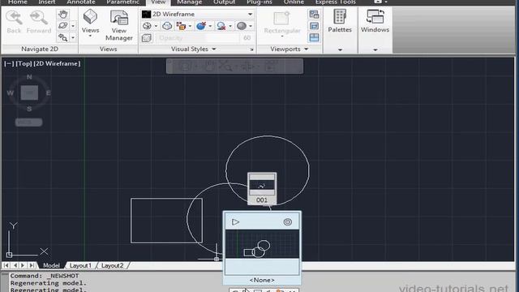
Task: Open the View Manager
Action: click(x=119, y=25)
